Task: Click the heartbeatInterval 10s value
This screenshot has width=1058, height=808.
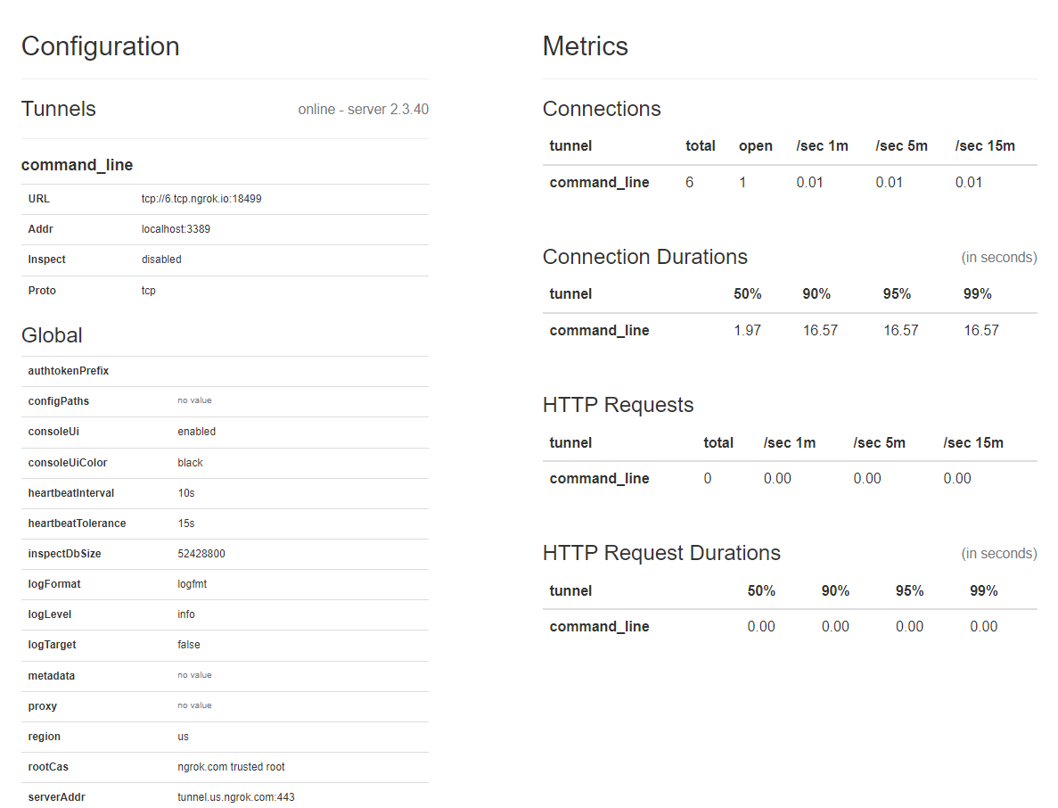Action: [186, 493]
